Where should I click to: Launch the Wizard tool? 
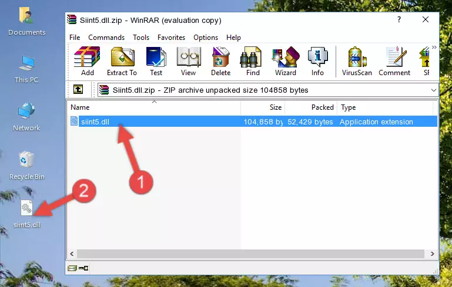pos(286,61)
